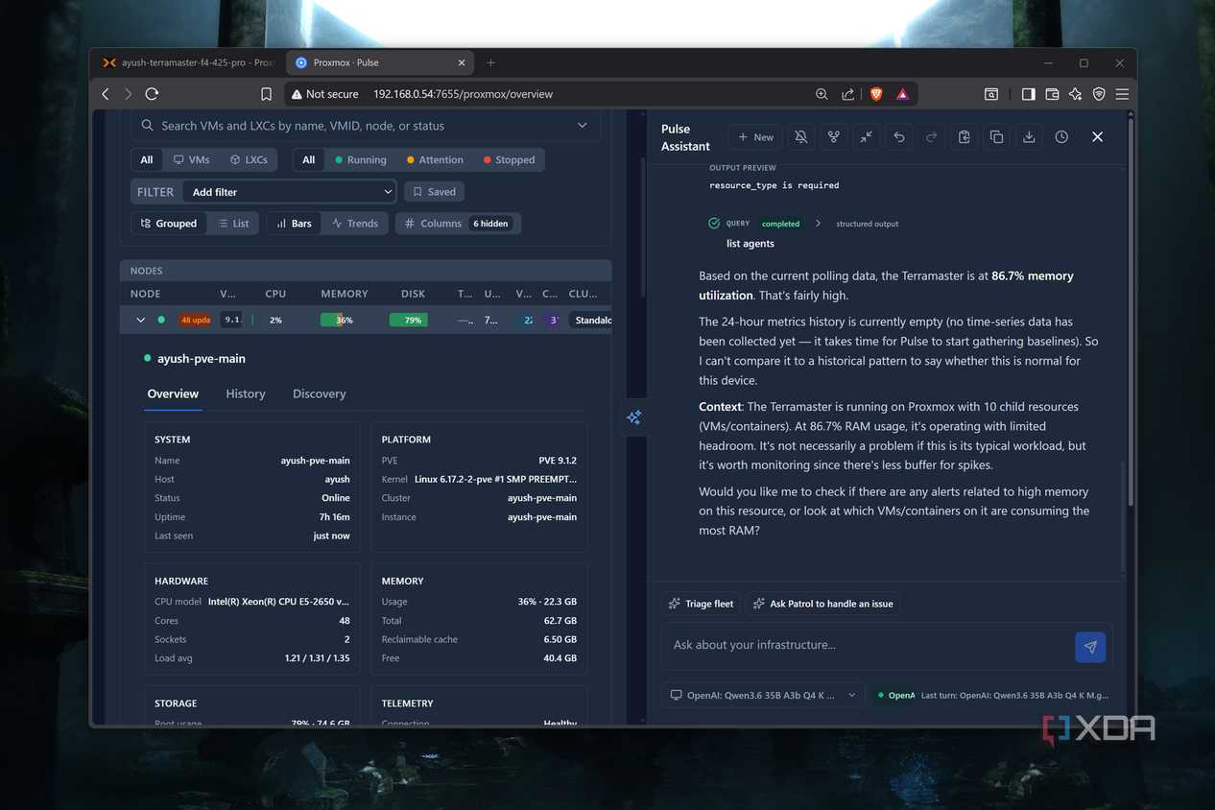Switch to Grouped view
Screen dimensions: 1215x810
168,224
